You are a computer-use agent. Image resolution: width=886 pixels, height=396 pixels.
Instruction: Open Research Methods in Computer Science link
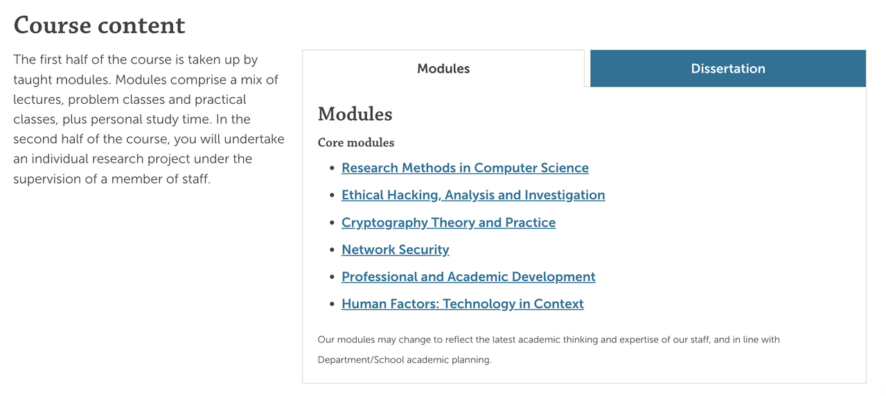click(465, 168)
